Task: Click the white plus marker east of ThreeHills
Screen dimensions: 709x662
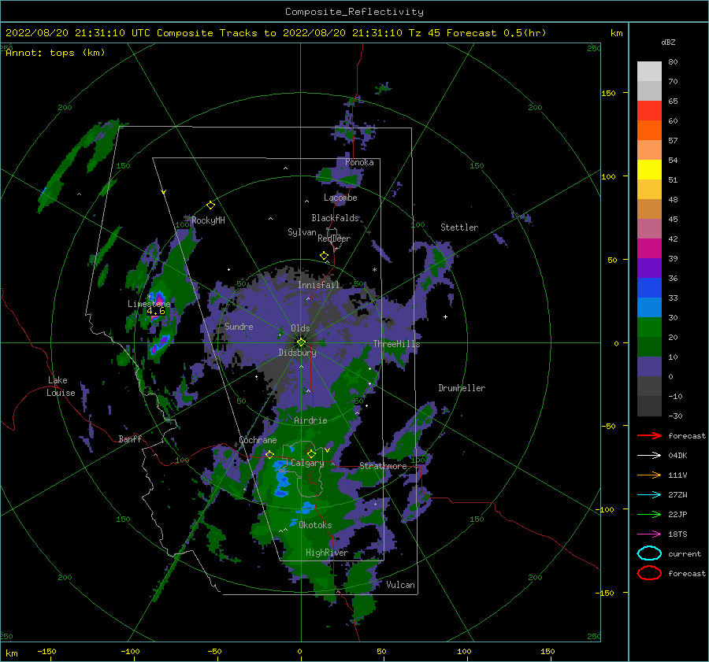Action: tap(445, 316)
